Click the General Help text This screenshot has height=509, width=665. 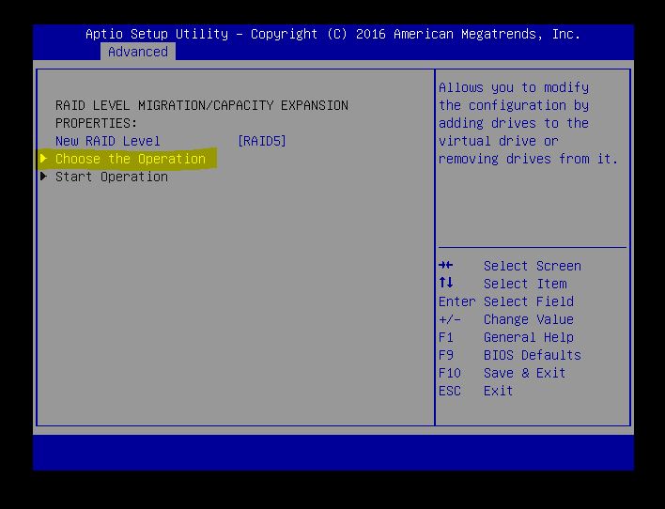[528, 337]
